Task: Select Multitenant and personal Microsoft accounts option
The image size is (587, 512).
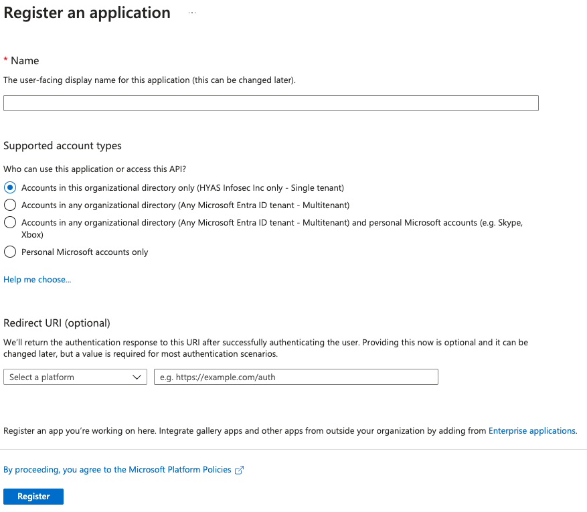Action: [10, 222]
